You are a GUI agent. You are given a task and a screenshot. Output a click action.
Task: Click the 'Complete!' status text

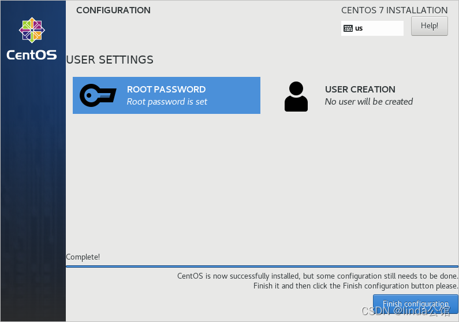83,257
